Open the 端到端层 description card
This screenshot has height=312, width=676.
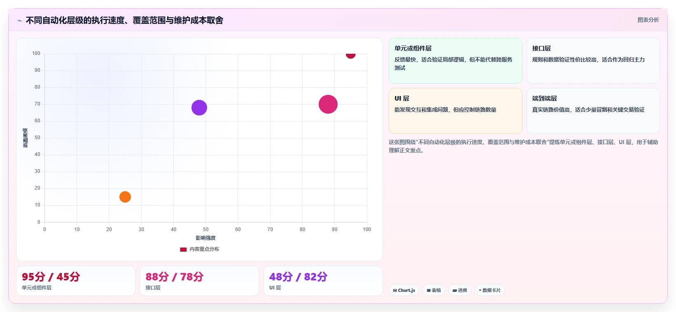pyautogui.click(x=593, y=111)
